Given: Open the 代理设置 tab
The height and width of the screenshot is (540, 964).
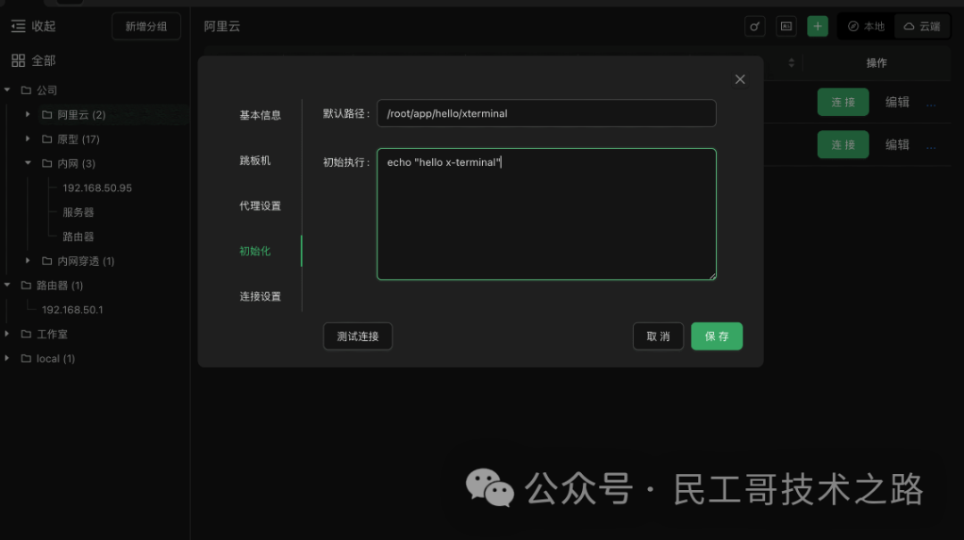Looking at the screenshot, I should pos(260,205).
